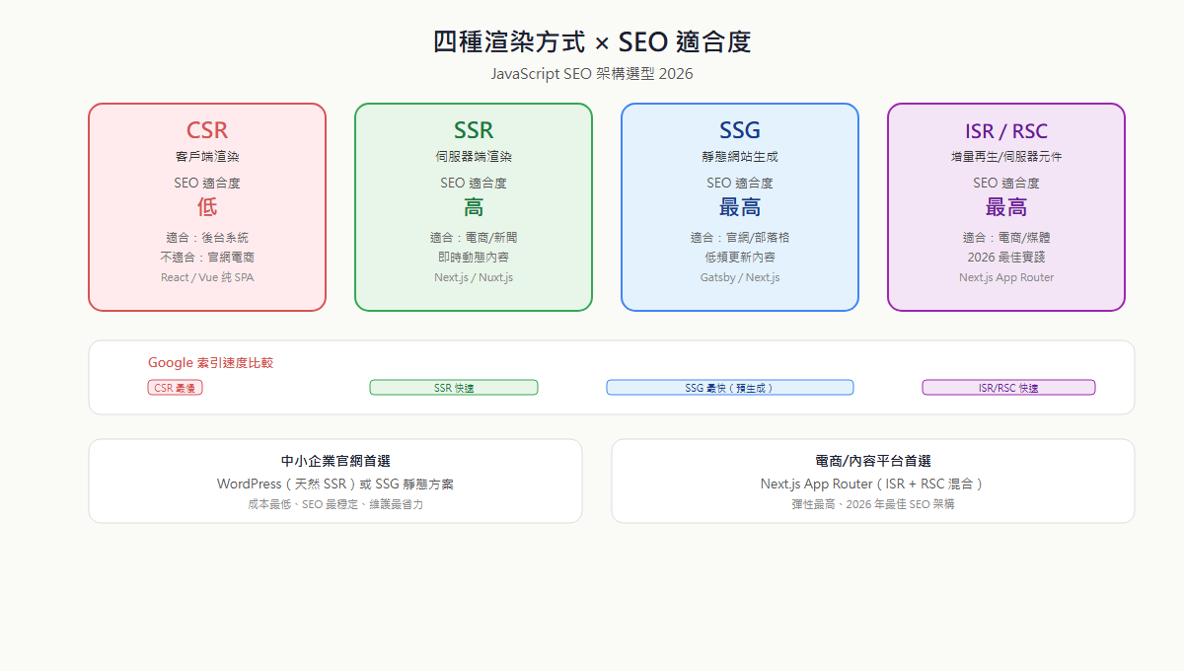Click 客戶端渲染 under CSR

tap(207, 157)
